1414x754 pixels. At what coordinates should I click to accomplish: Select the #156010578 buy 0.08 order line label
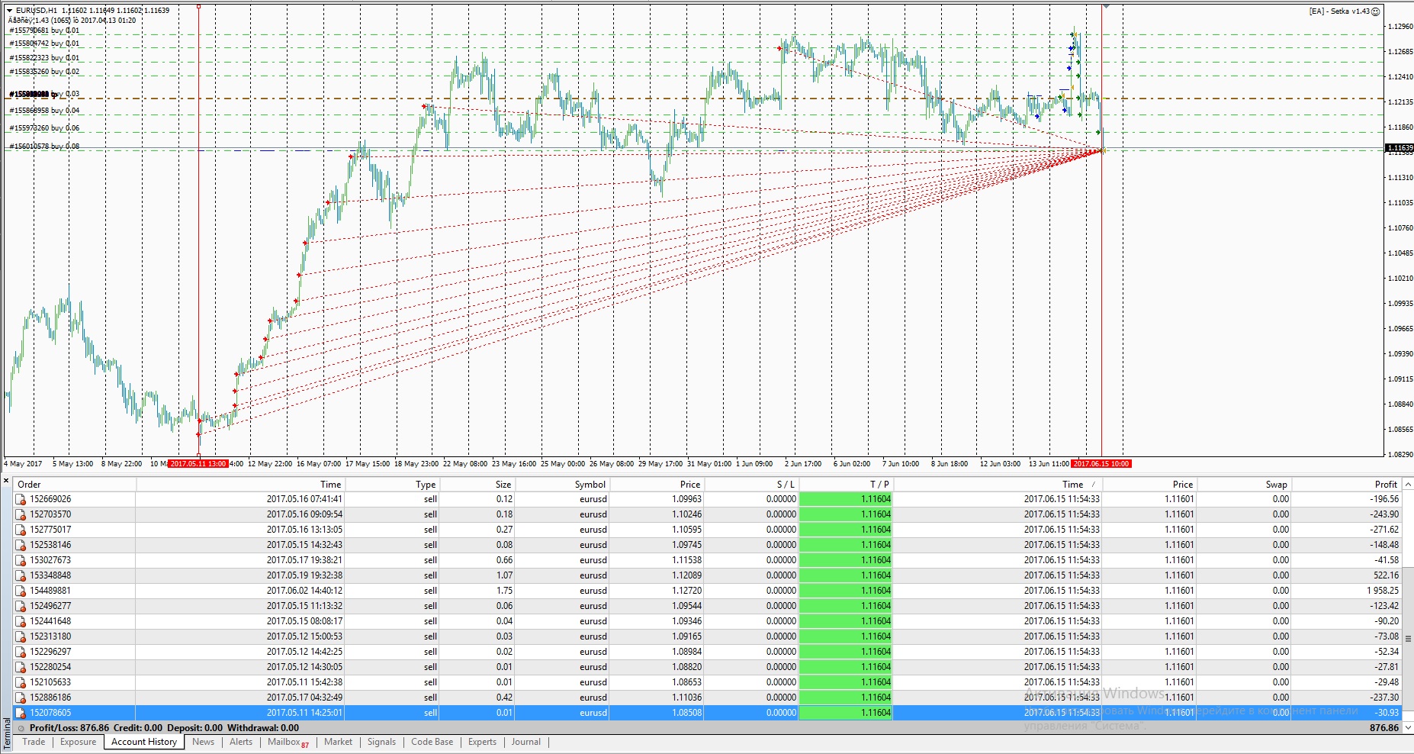tap(44, 147)
